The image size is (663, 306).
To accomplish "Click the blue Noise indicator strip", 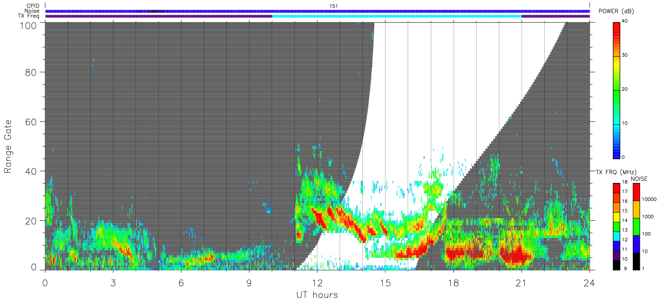I will [x=317, y=11].
